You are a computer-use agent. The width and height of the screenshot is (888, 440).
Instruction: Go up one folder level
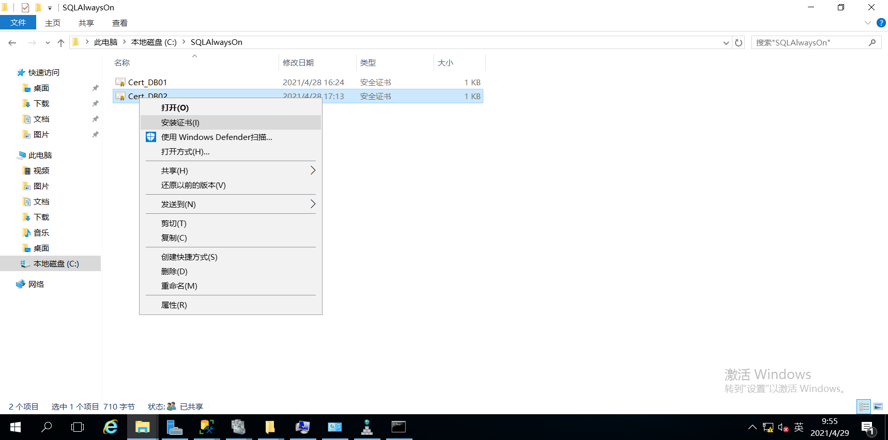(x=61, y=43)
